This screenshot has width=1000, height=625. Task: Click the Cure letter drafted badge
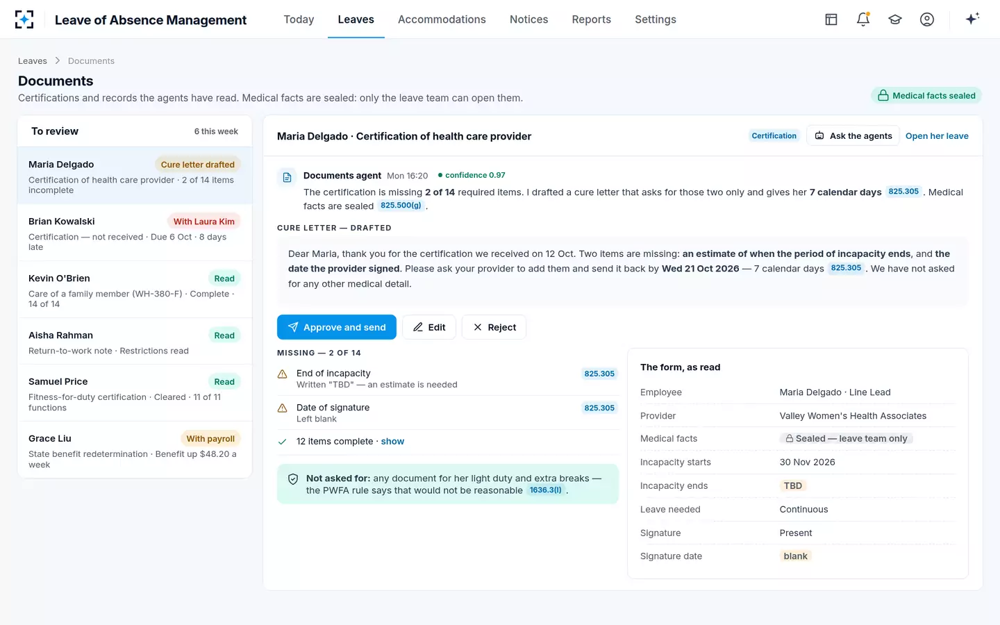click(198, 165)
